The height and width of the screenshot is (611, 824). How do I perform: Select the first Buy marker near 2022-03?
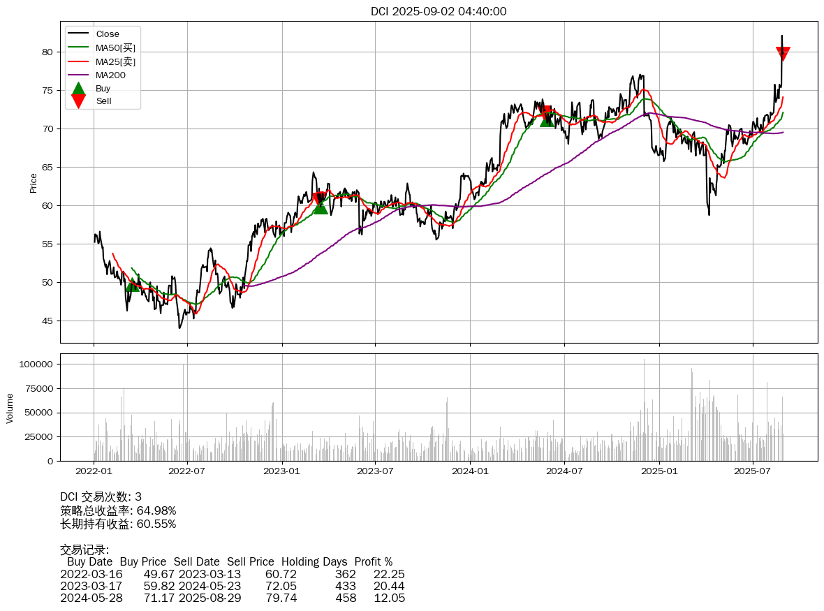click(x=133, y=284)
